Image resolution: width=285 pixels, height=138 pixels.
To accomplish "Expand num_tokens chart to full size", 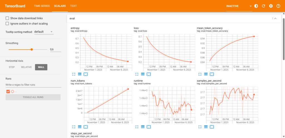I will (74, 127).
